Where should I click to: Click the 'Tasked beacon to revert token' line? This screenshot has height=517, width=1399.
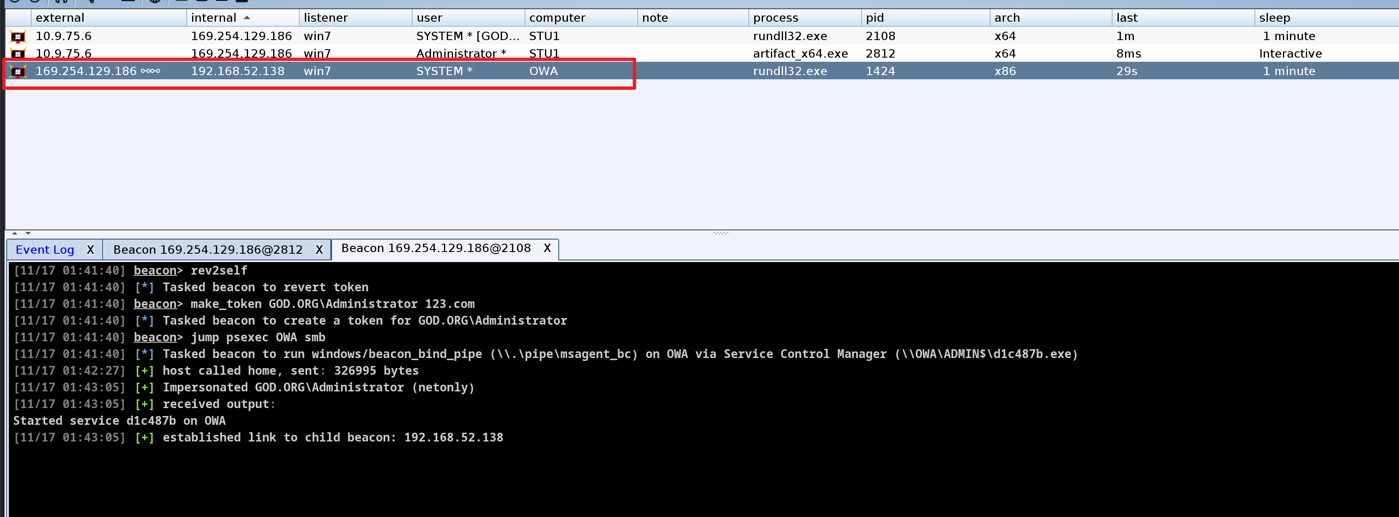coord(266,288)
